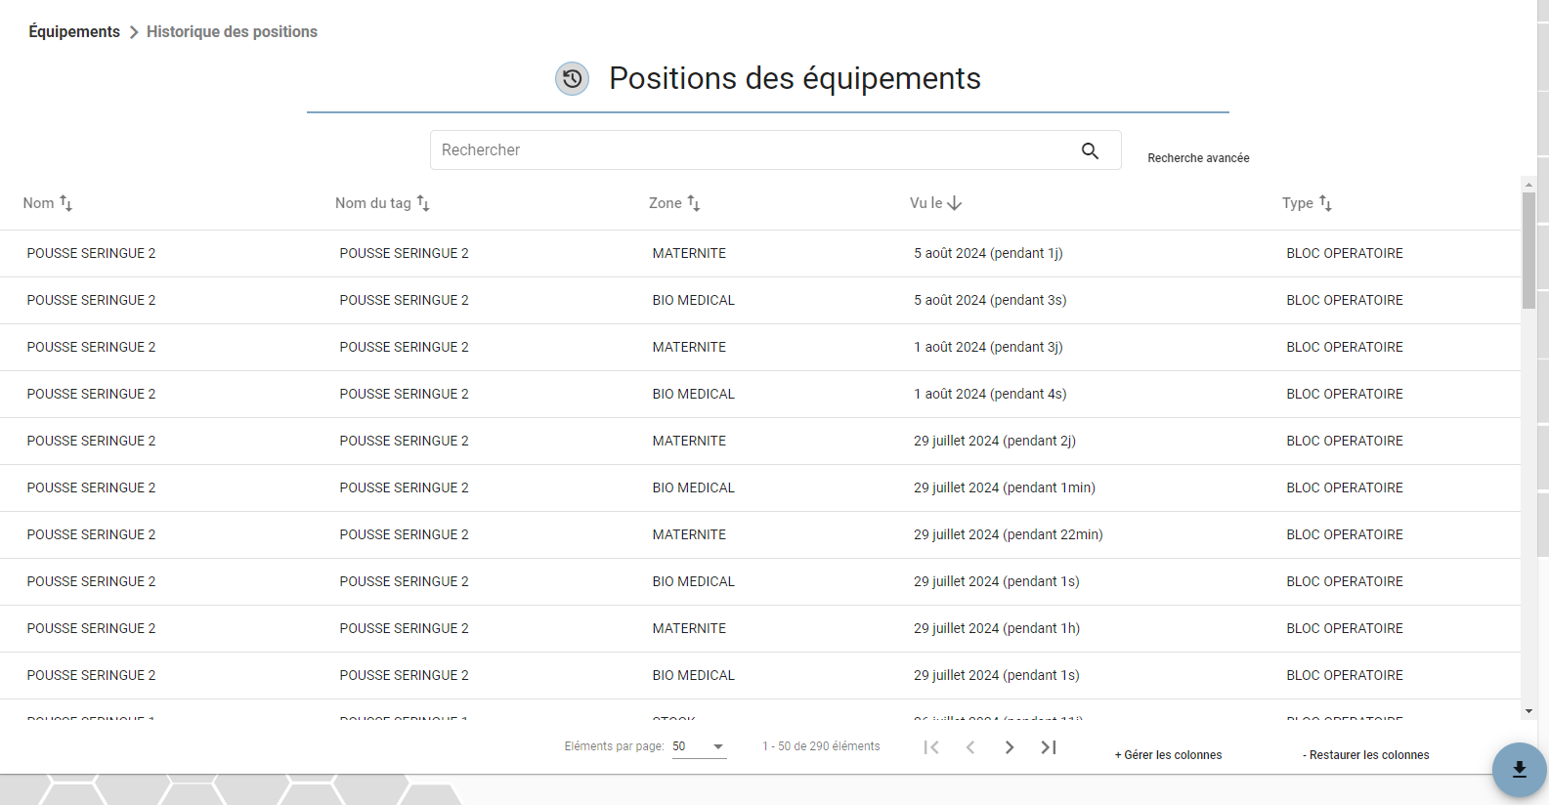Screen dimensions: 1549x805
Task: Toggle Vu le descending sort arrow
Action: tap(955, 203)
